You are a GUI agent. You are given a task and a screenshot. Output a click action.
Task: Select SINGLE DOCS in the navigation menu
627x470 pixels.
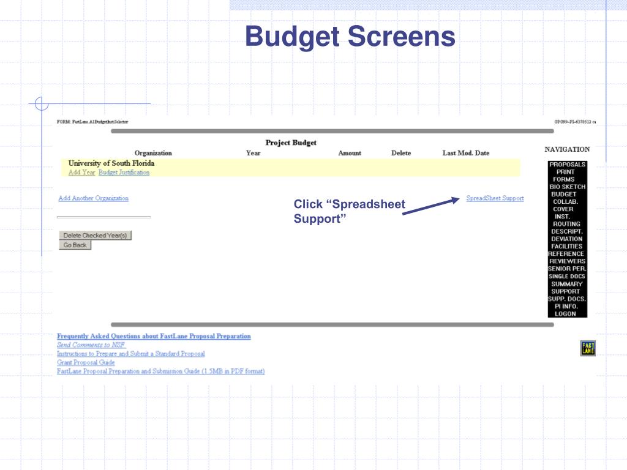pyautogui.click(x=566, y=277)
